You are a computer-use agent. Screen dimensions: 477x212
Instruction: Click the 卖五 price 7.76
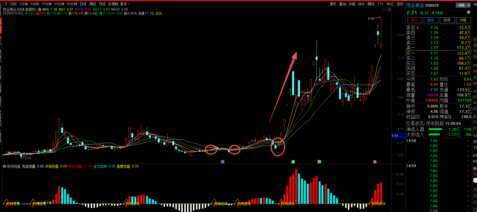(x=434, y=28)
